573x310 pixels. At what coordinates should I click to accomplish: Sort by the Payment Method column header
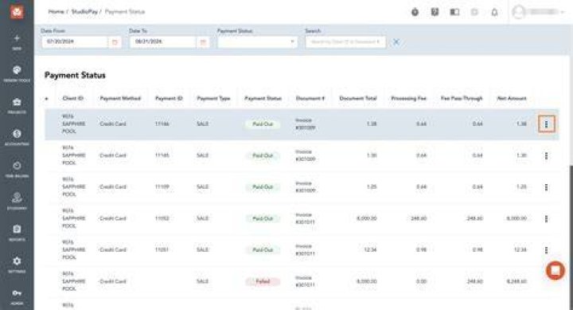tap(120, 98)
